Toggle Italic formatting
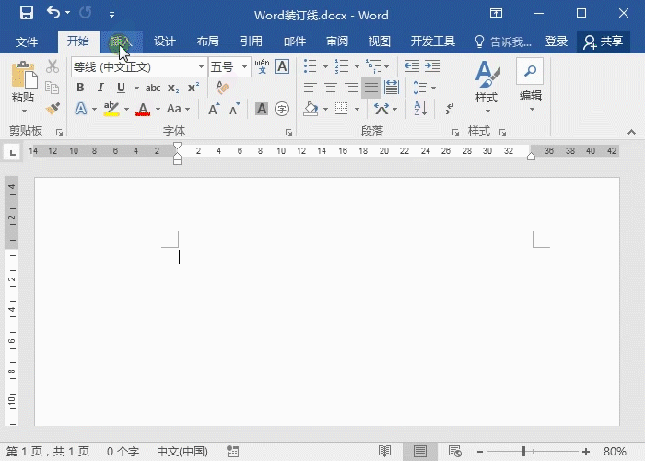This screenshot has width=645, height=461. pyautogui.click(x=100, y=88)
